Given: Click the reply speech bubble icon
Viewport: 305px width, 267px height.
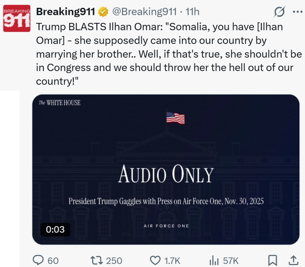Looking at the screenshot, I should (38, 260).
